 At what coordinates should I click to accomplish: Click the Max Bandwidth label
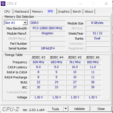[17, 28]
